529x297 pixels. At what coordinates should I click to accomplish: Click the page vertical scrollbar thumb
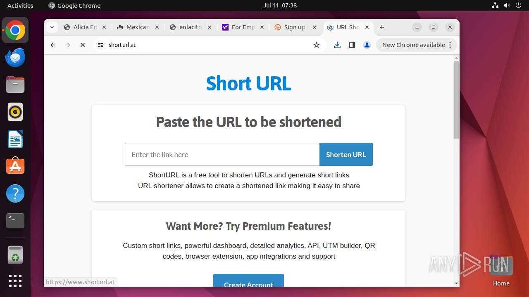coord(456,99)
